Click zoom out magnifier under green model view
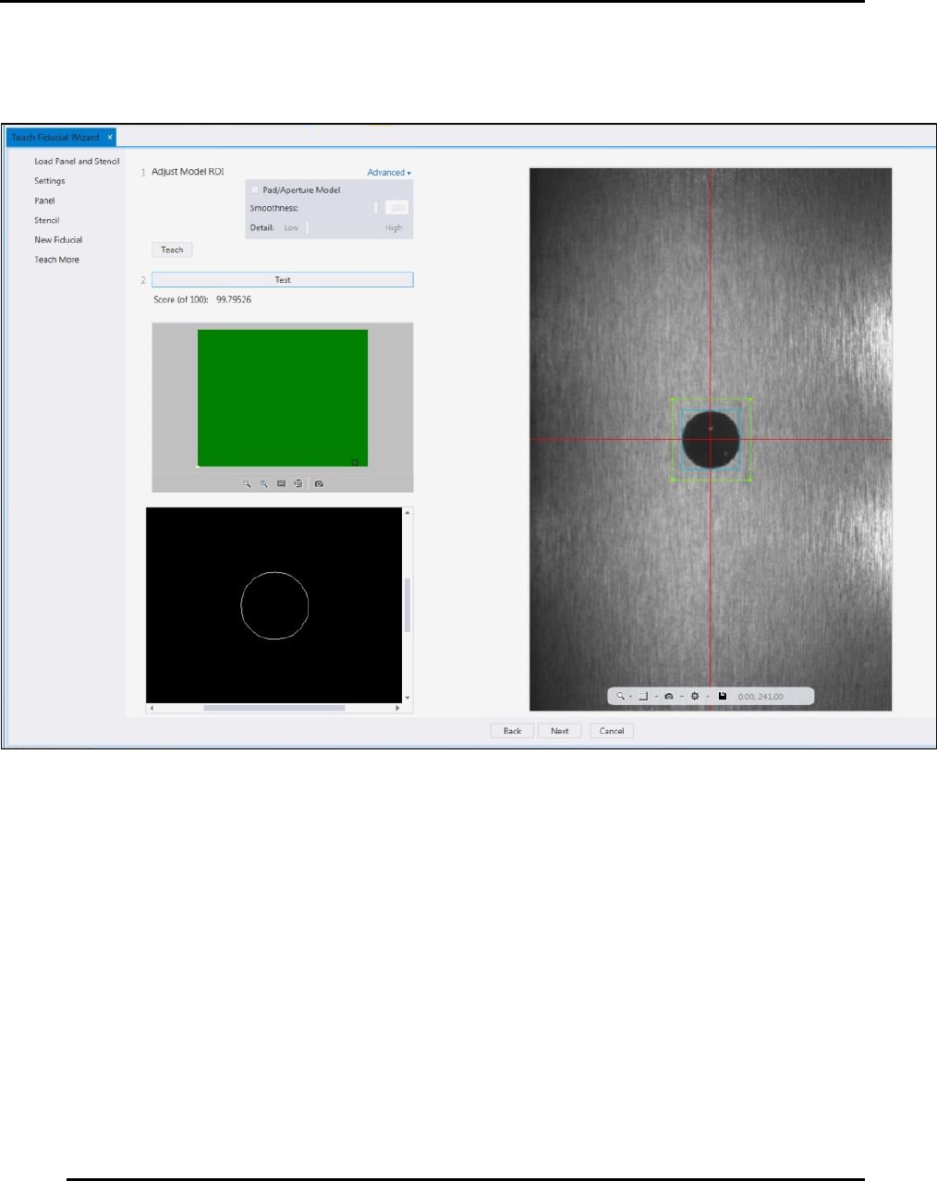Viewport: 937px width, 1181px height. (x=247, y=483)
